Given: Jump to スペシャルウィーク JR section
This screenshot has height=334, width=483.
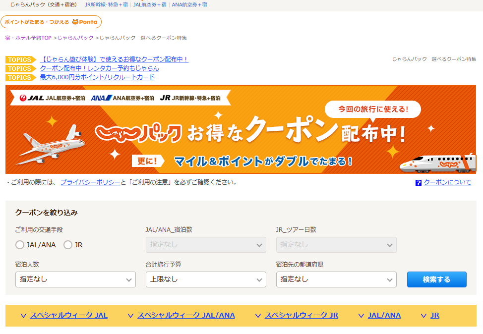Looking at the screenshot, I should (x=302, y=316).
